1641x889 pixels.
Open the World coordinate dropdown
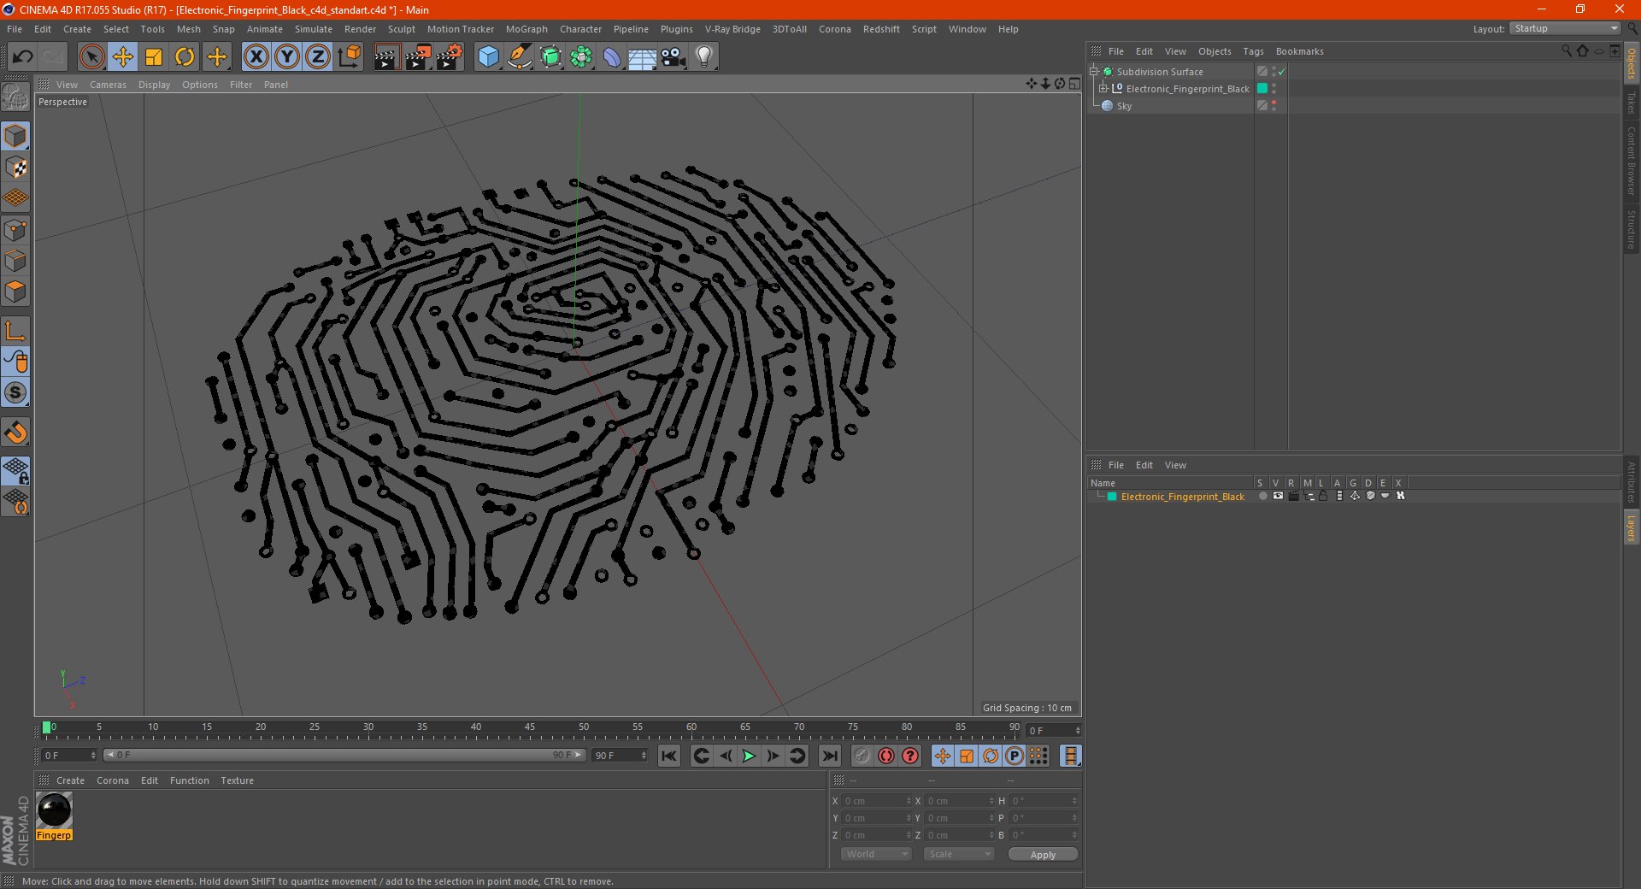click(877, 854)
